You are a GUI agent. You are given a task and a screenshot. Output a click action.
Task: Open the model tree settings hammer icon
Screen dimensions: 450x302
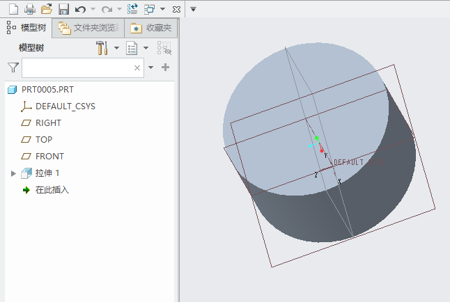(101, 48)
